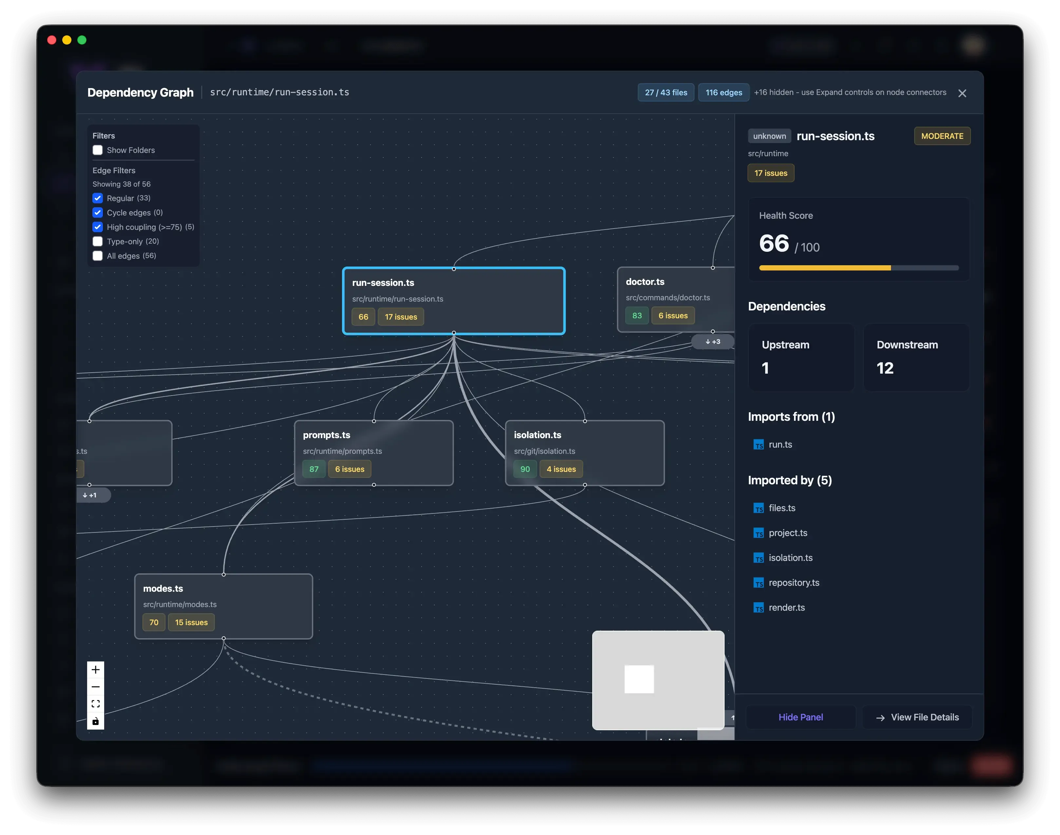1060x835 pixels.
Task: Click 15 issues badge on modes.ts node
Action: click(192, 623)
